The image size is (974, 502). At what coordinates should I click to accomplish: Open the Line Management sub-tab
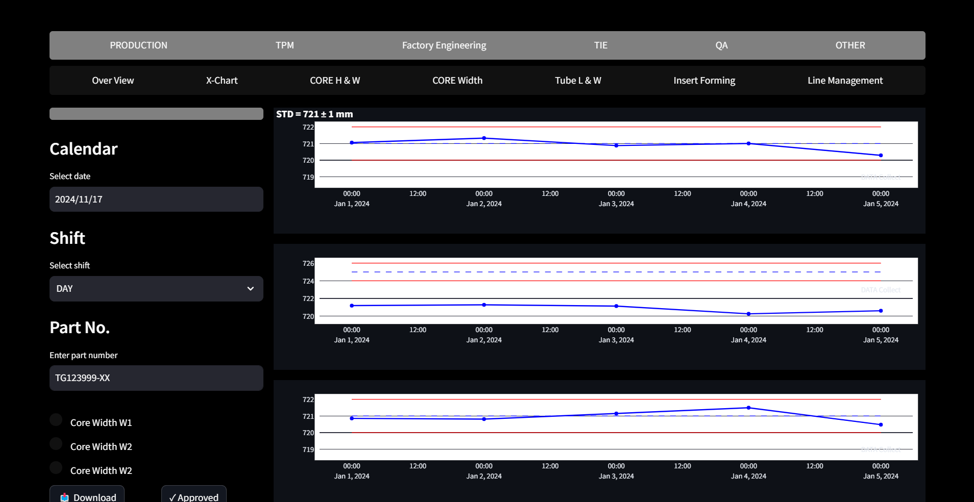pos(845,81)
